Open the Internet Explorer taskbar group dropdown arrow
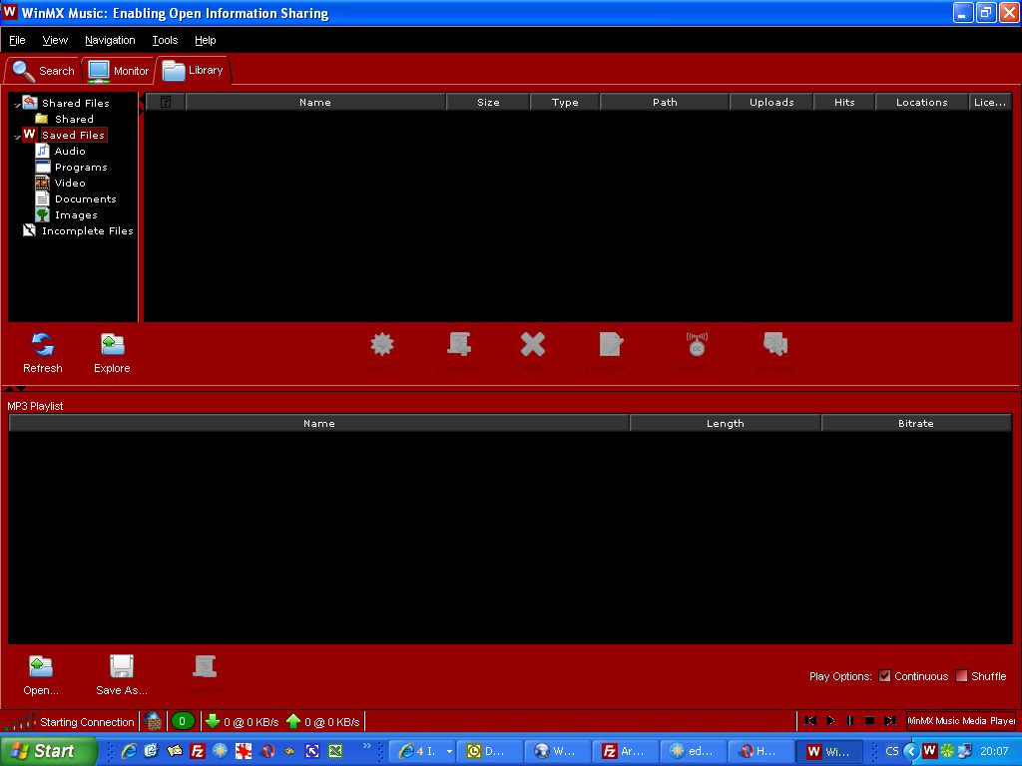The image size is (1022, 766). point(449,752)
